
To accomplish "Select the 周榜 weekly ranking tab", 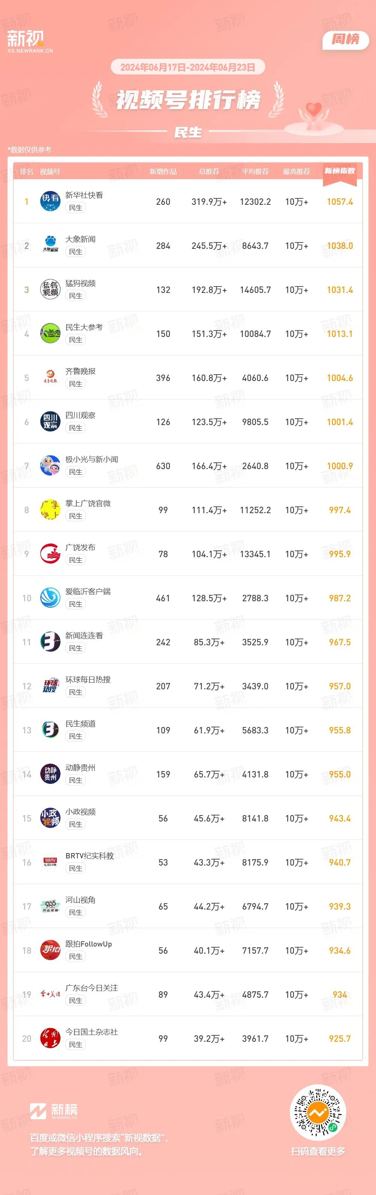I will pyautogui.click(x=346, y=40).
